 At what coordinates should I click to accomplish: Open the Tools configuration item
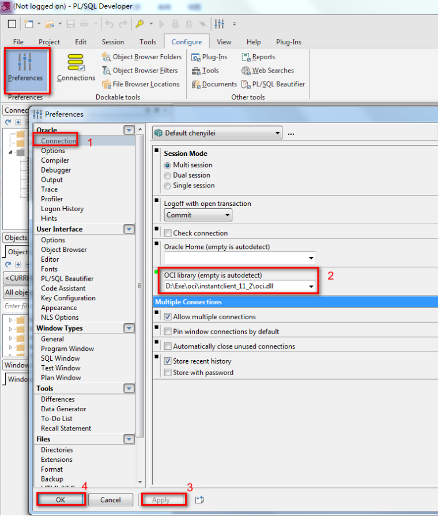pos(205,70)
